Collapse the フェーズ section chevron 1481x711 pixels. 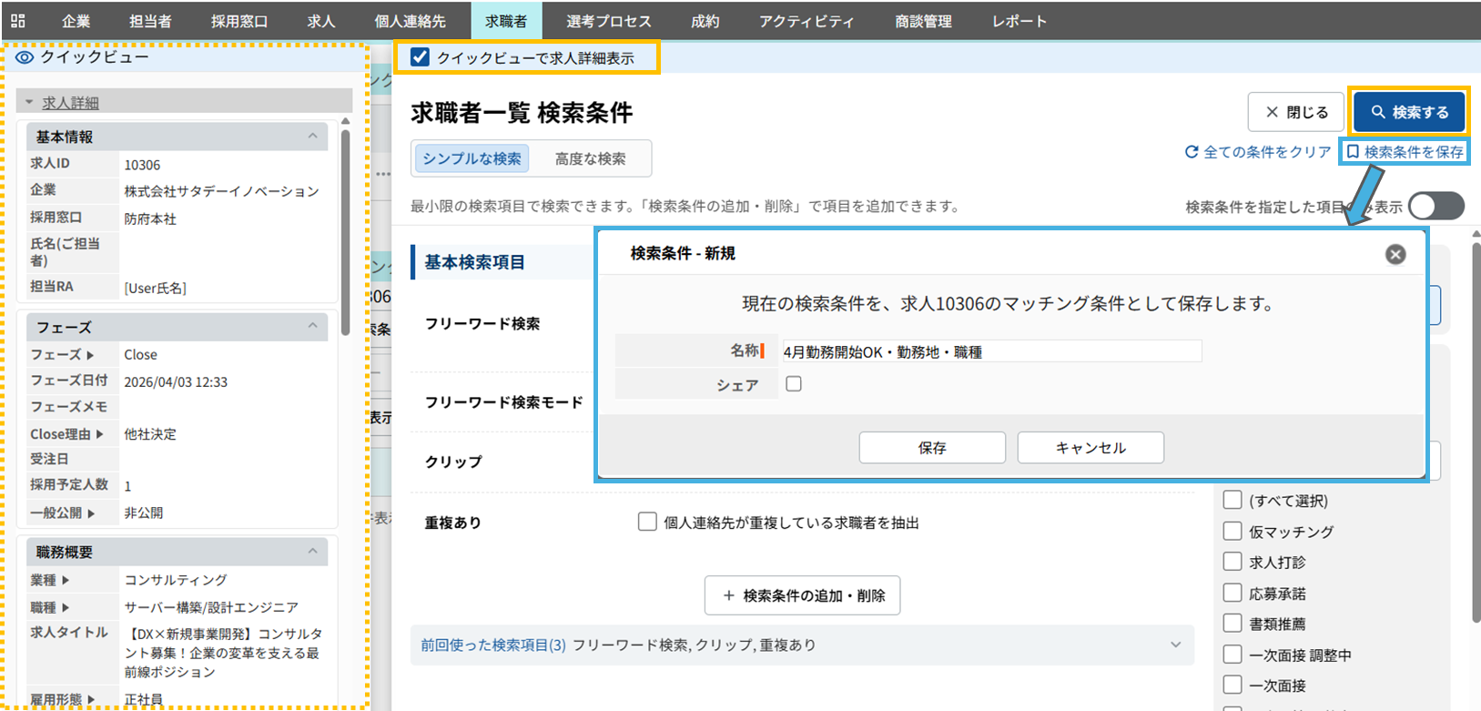[312, 326]
